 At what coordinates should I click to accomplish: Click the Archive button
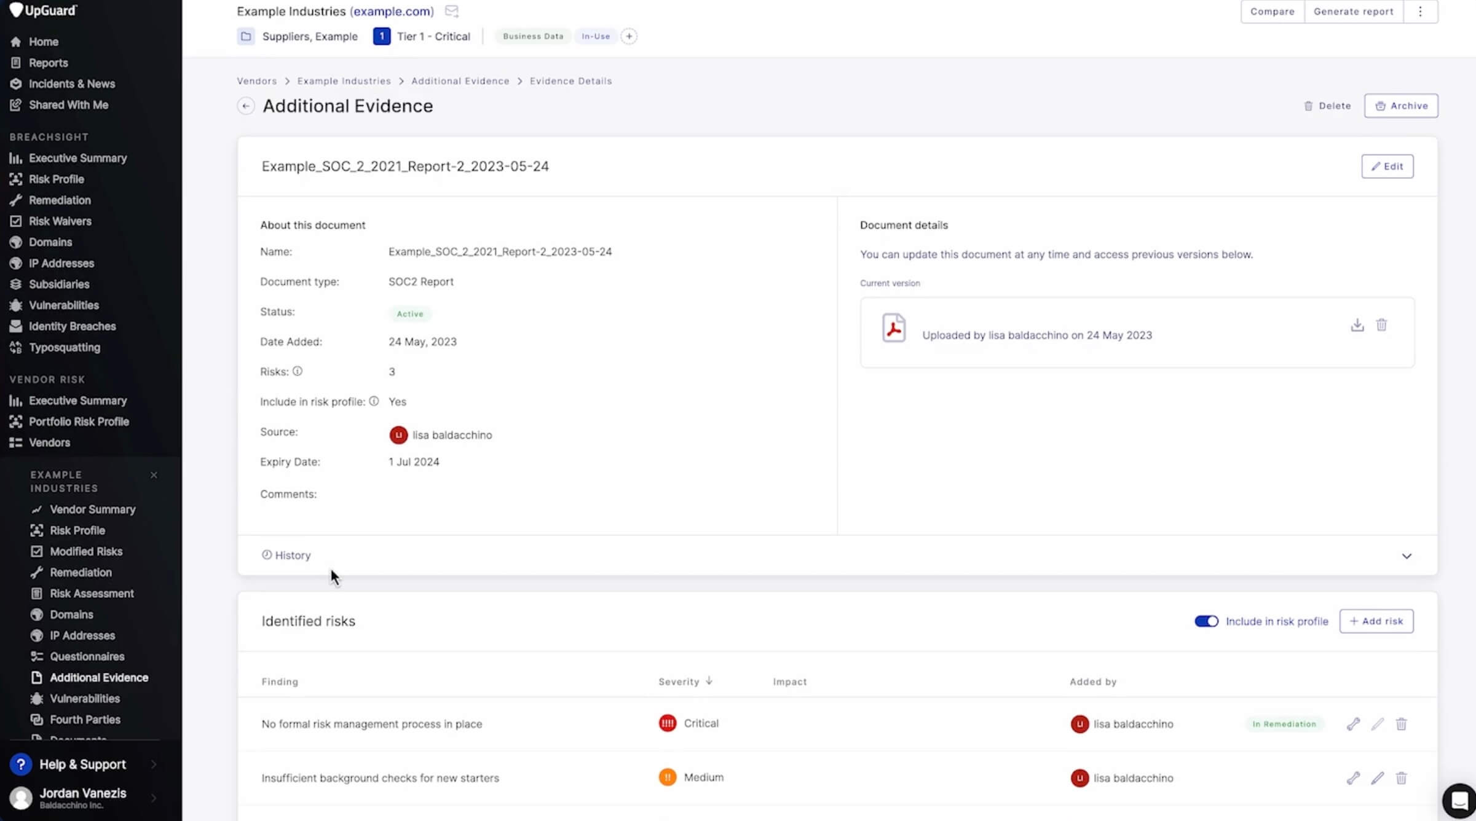pos(1400,106)
